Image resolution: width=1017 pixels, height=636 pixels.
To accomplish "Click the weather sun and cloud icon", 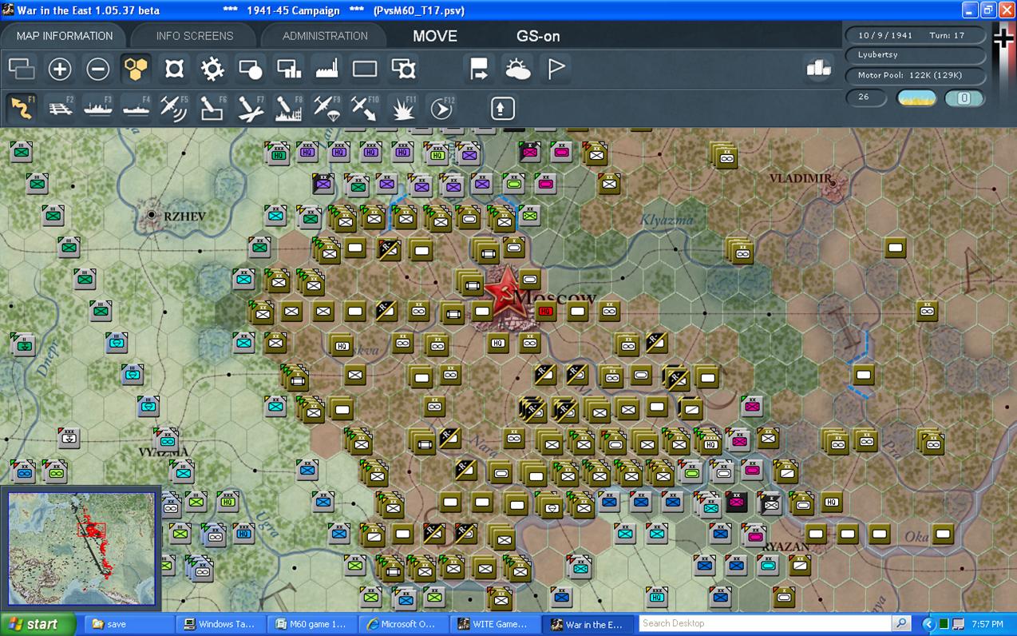I will point(518,69).
